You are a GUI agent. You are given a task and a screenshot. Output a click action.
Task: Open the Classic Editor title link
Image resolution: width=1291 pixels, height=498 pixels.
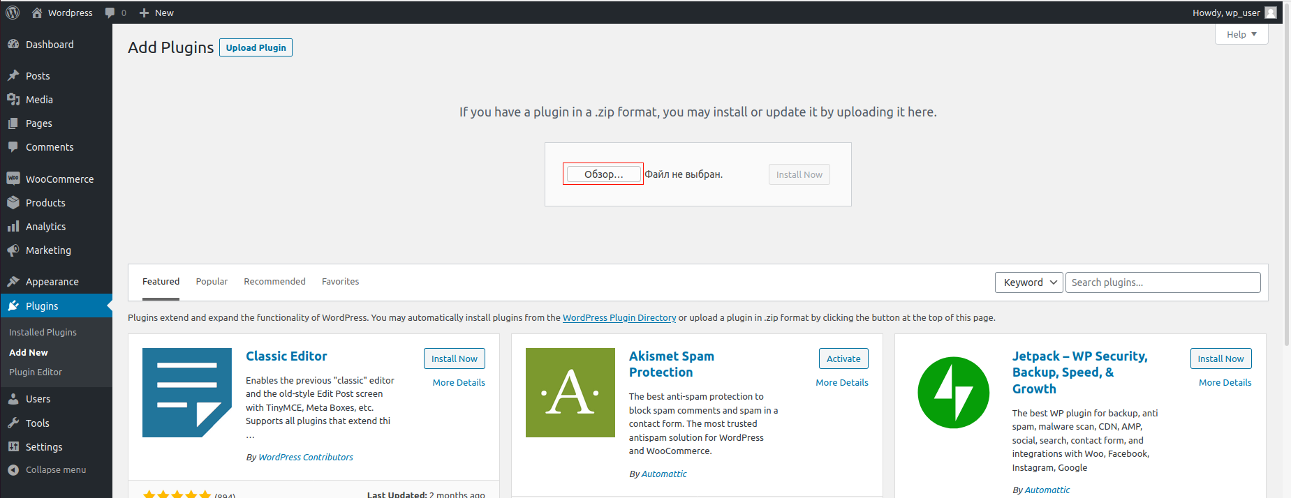(x=286, y=356)
